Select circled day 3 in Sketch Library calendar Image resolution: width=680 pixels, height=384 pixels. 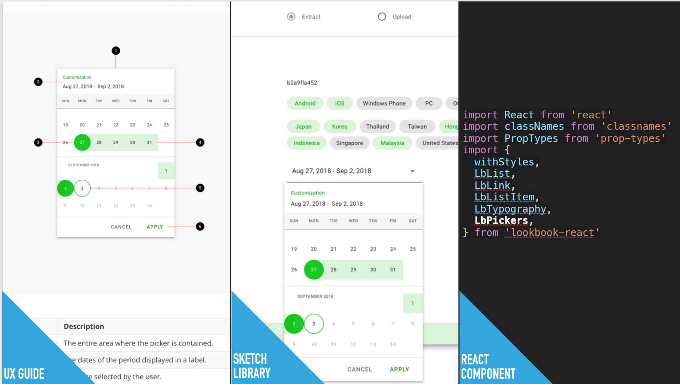tap(314, 324)
